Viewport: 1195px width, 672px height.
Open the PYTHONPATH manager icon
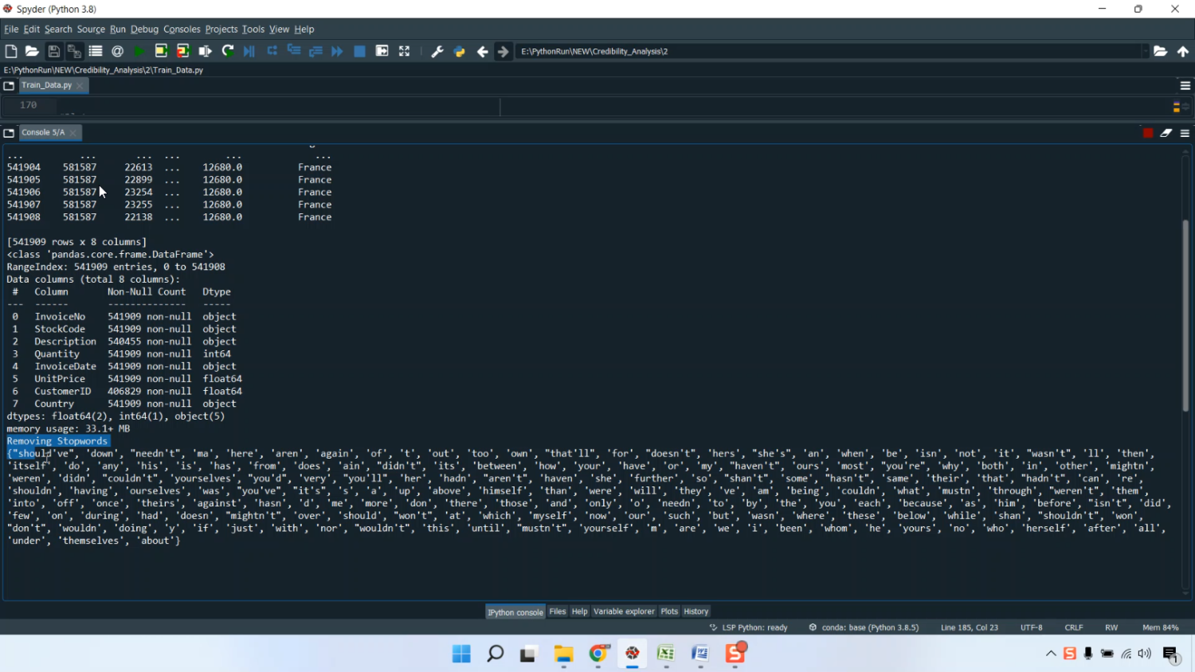point(460,52)
